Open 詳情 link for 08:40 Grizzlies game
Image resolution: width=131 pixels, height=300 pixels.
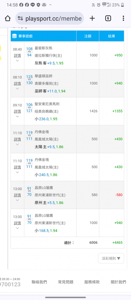point(17,55)
